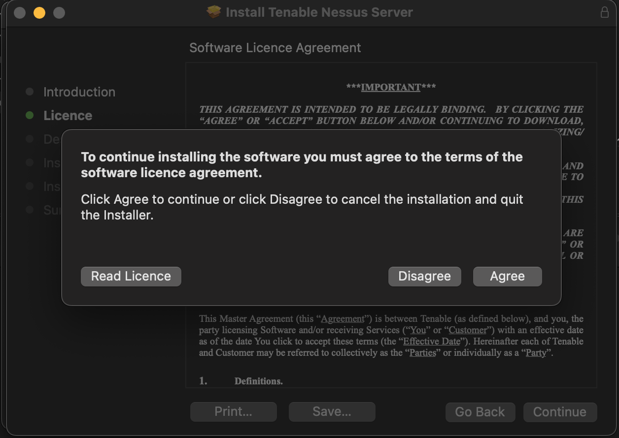Click the gray bullet beside Introduction

(x=30, y=92)
